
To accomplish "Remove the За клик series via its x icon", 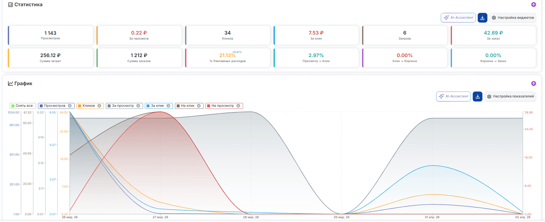I will pos(168,106).
